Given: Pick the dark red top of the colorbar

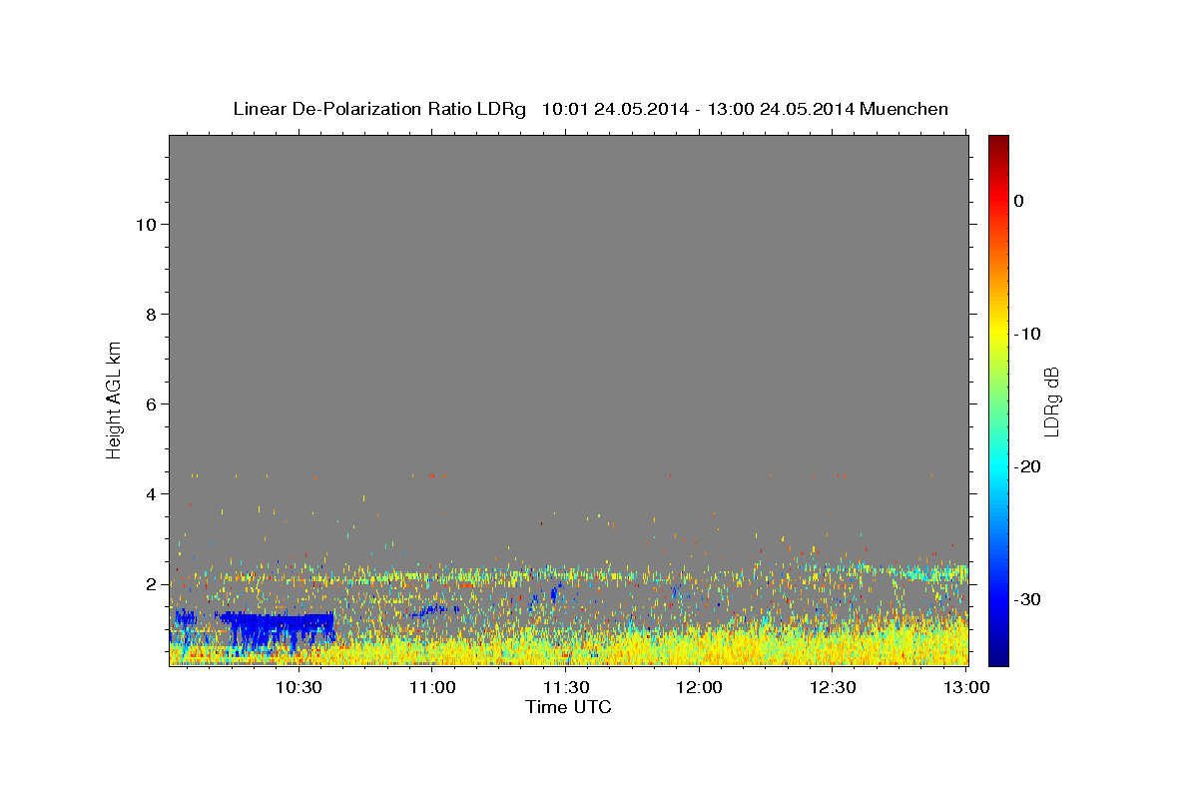Looking at the screenshot, I should click(x=998, y=143).
